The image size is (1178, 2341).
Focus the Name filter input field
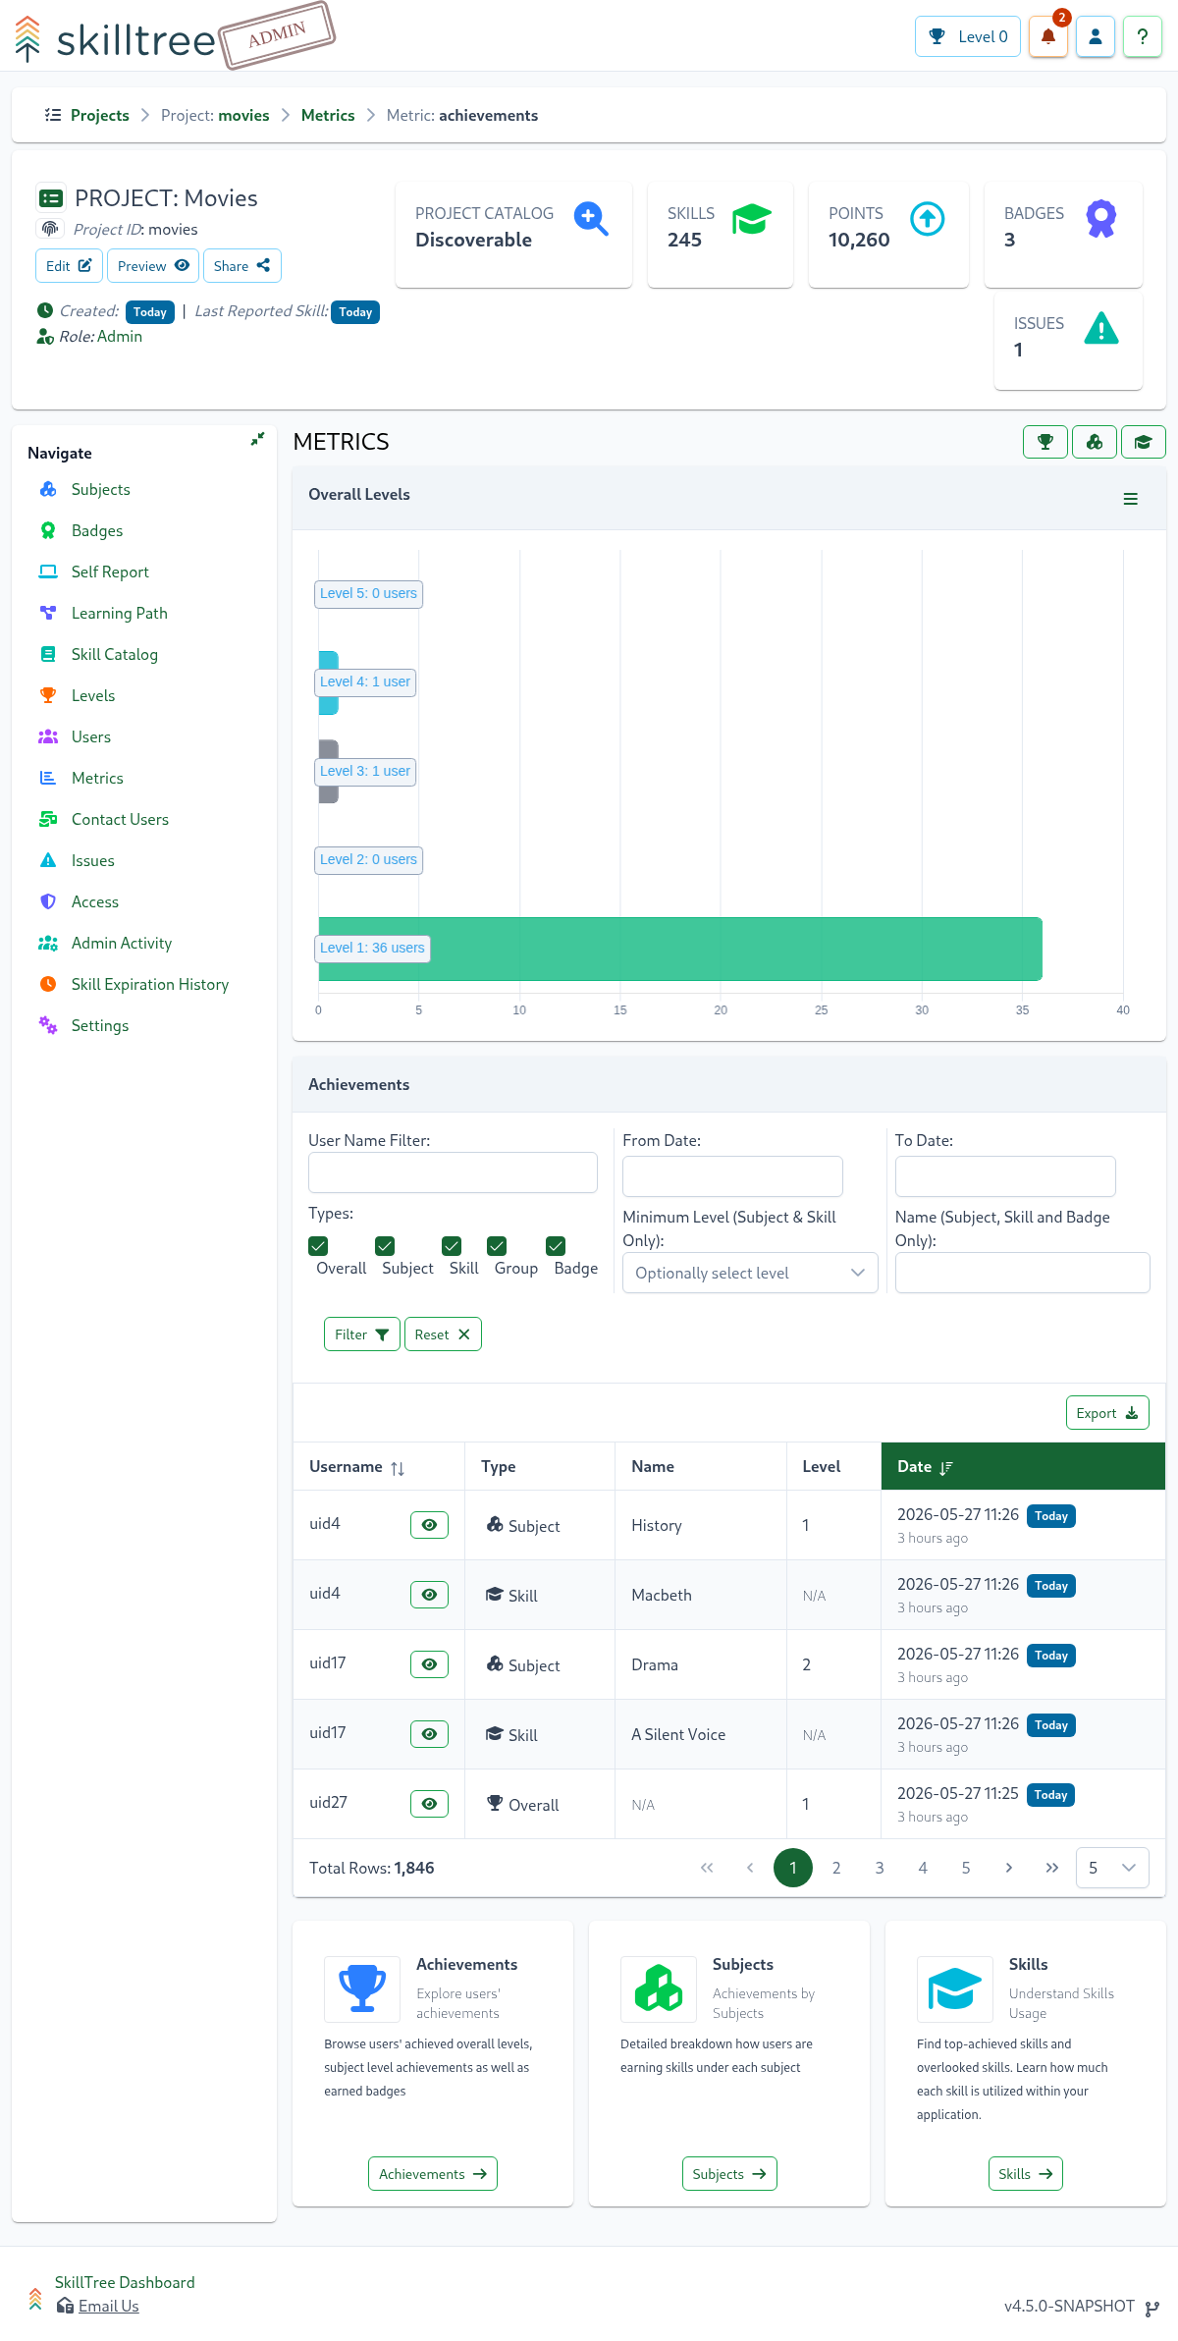(x=1022, y=1273)
